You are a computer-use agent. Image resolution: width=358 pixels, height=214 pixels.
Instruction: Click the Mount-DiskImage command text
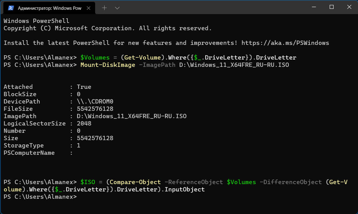click(108, 65)
